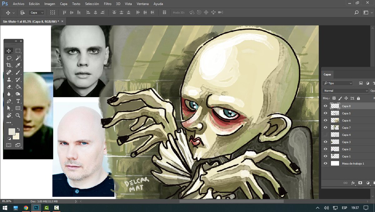Select the Type tool
Viewport: 375px width, 212px height.
(18, 101)
